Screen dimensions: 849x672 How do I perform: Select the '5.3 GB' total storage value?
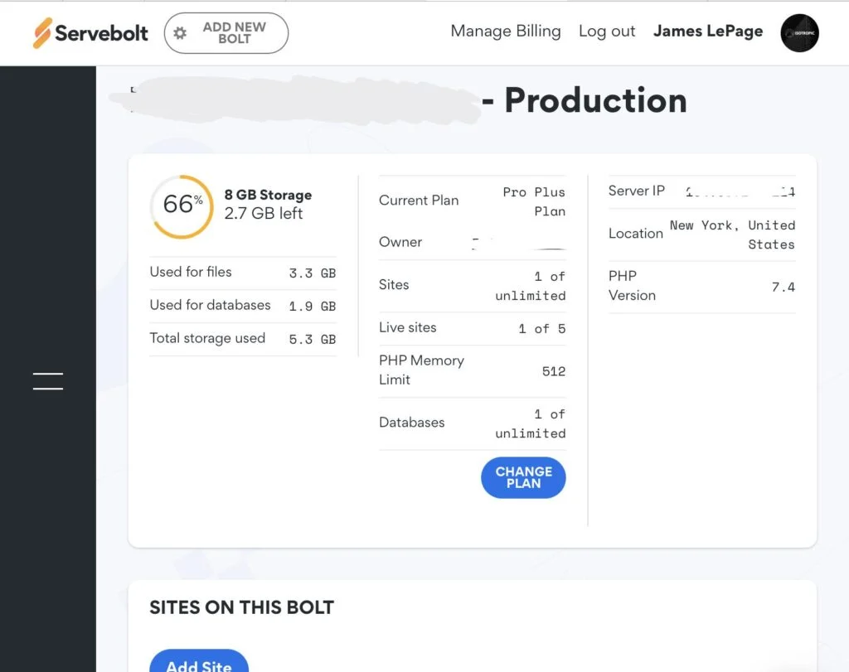click(x=313, y=339)
